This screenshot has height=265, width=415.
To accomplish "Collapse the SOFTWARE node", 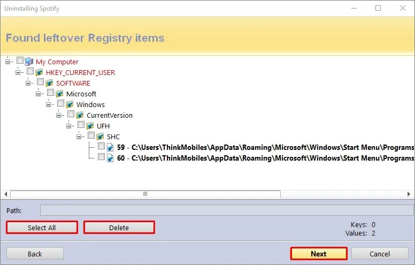I will tap(28, 83).
